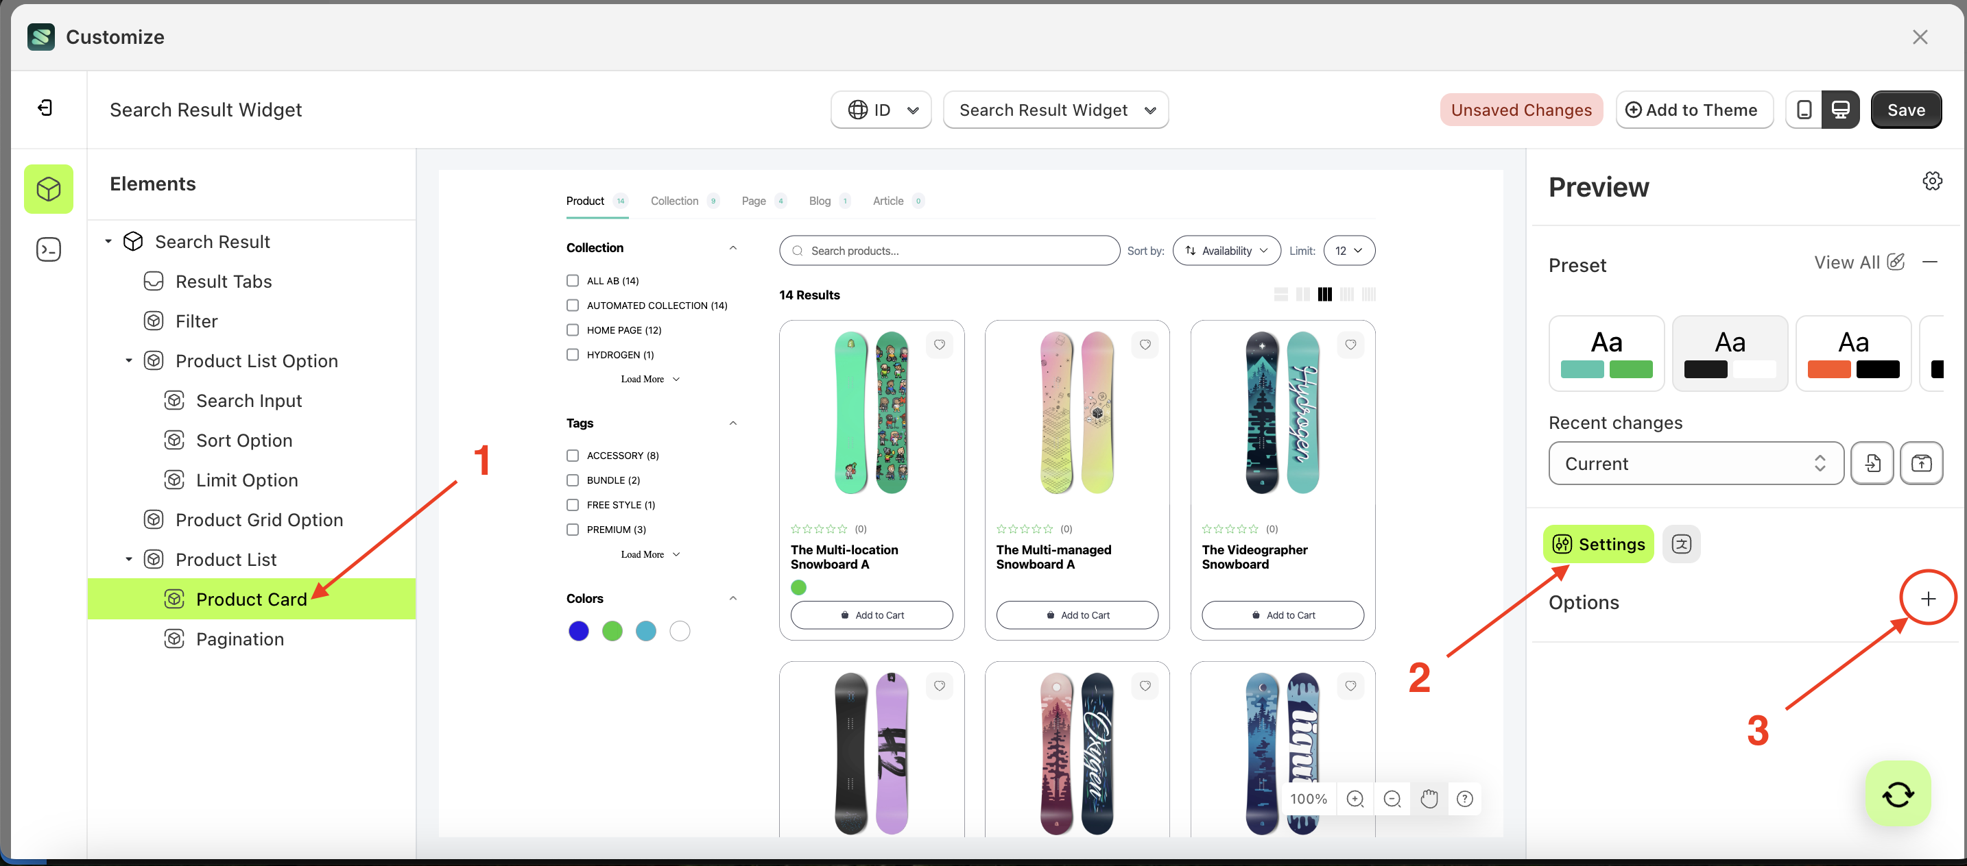1967x866 pixels.
Task: Check the HYDROGEN collection filter
Action: (572, 354)
